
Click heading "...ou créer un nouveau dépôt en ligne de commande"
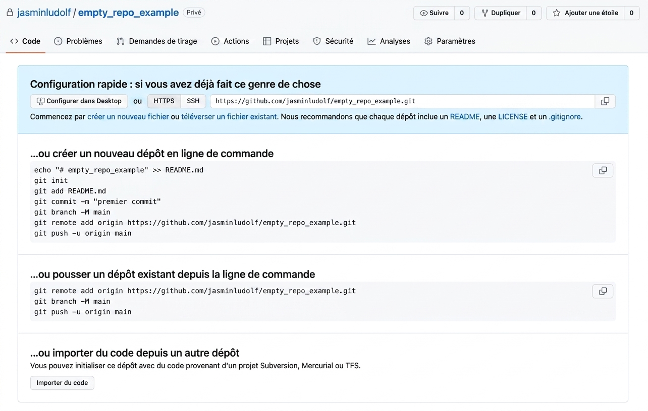point(152,154)
